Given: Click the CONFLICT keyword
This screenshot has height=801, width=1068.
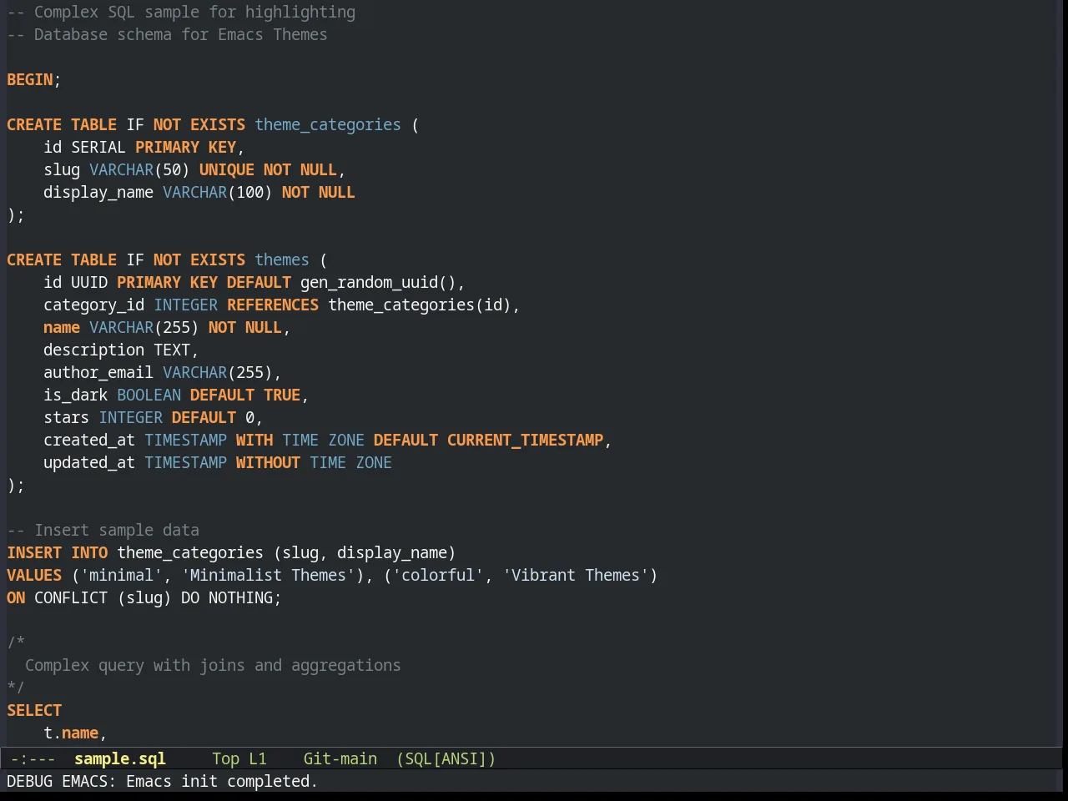Looking at the screenshot, I should pos(71,597).
